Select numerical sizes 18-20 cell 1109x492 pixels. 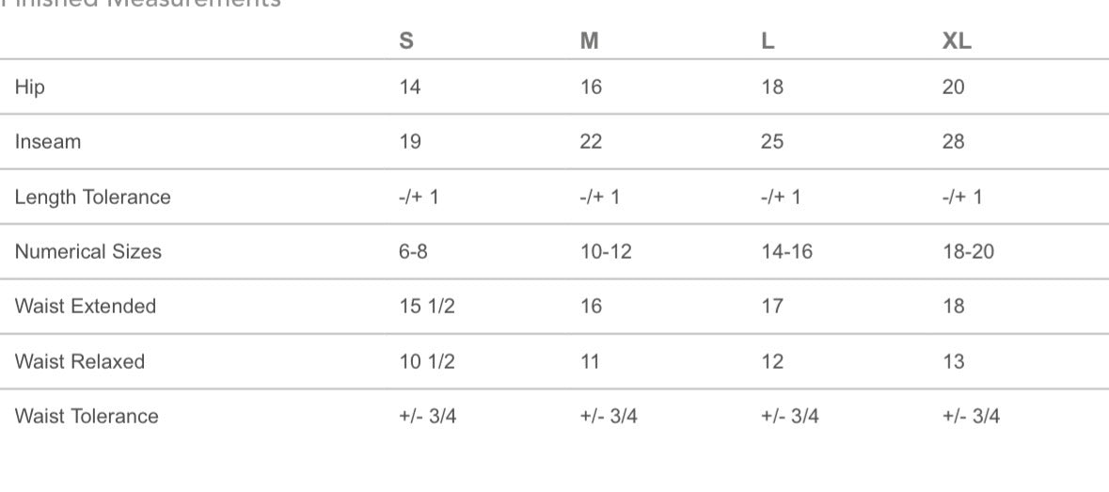pyautogui.click(x=968, y=251)
